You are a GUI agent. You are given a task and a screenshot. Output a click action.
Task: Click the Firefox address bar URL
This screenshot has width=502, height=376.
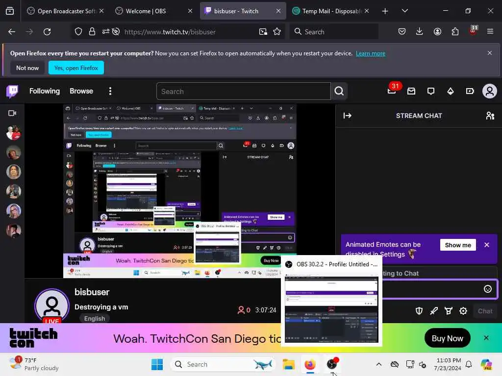point(170,32)
